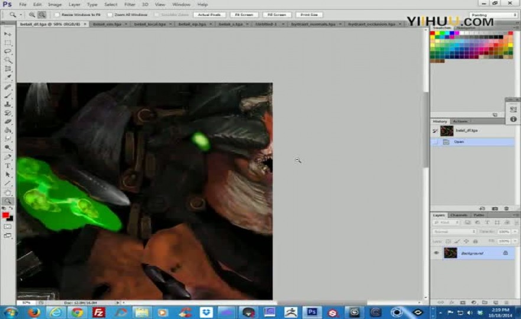Image resolution: width=521 pixels, height=319 pixels.
Task: Choose Zoom Out mode in options bar
Action: 41,15
